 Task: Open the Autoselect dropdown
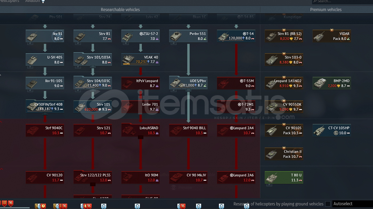pyautogui.click(x=352, y=204)
